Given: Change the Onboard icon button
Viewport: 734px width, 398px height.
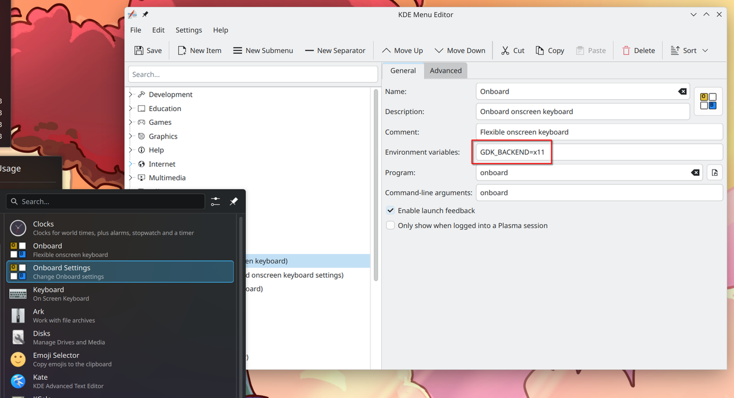Looking at the screenshot, I should point(708,101).
